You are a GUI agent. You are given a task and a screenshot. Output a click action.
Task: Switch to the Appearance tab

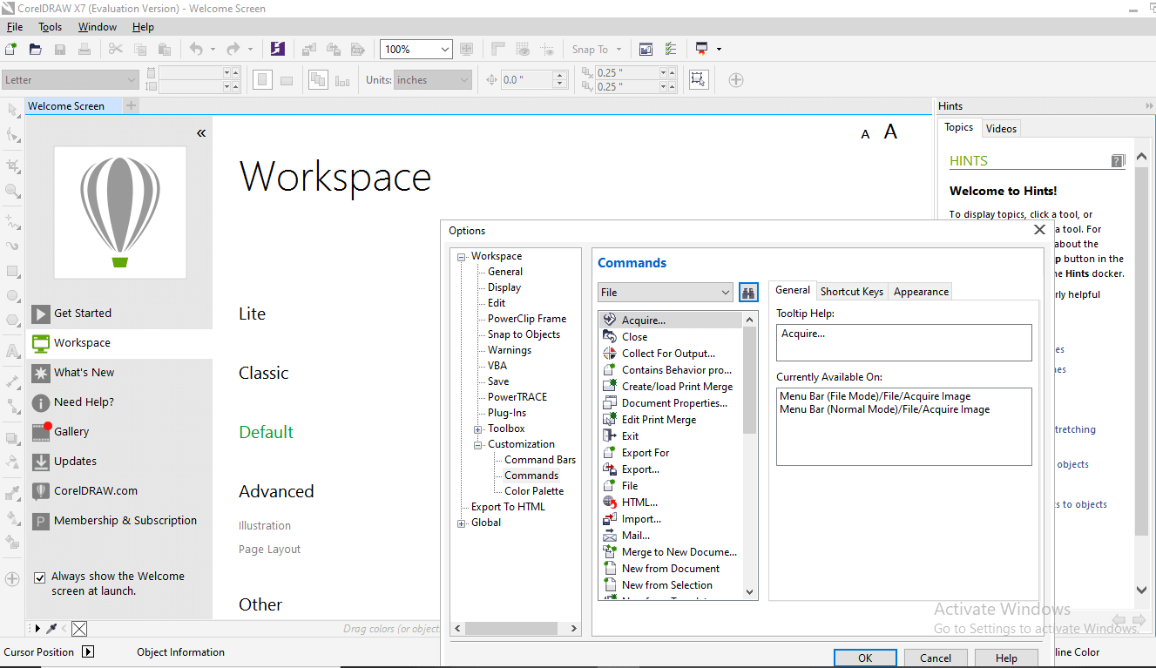(921, 292)
